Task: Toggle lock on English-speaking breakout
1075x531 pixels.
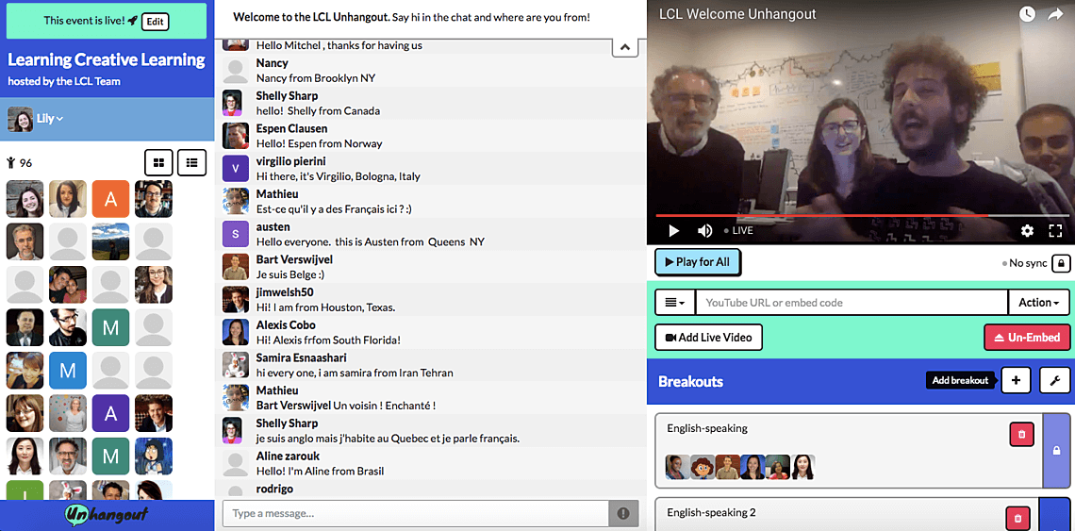Action: (1056, 451)
